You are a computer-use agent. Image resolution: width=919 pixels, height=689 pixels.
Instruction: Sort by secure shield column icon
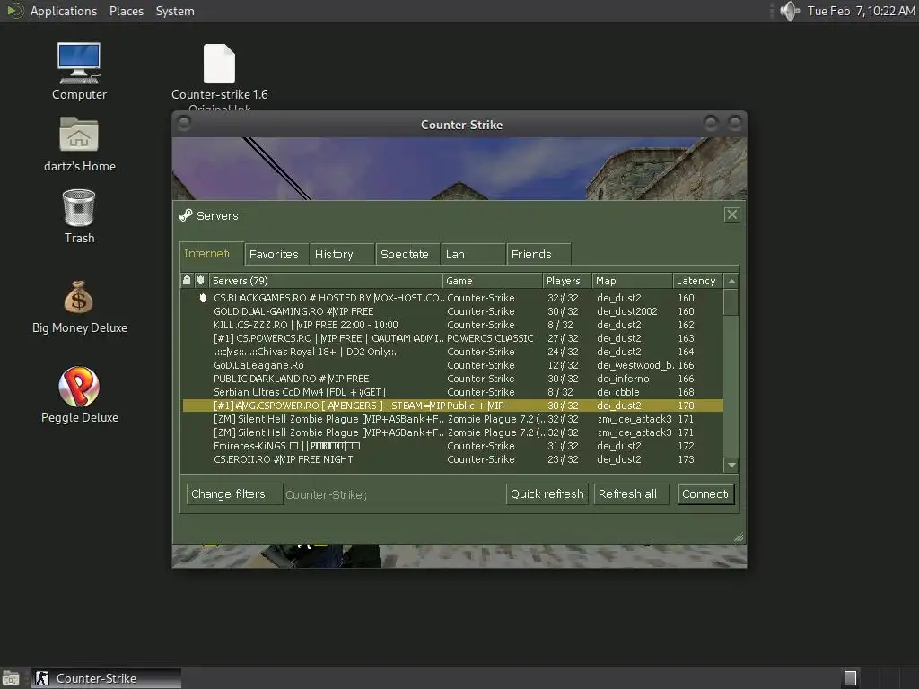click(200, 281)
